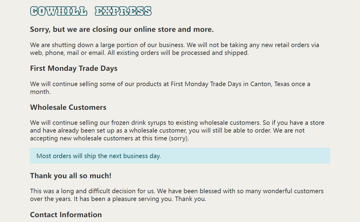The height and width of the screenshot is (222, 360).
Task: Select the Thank you all so much heading
Action: [x=71, y=176]
